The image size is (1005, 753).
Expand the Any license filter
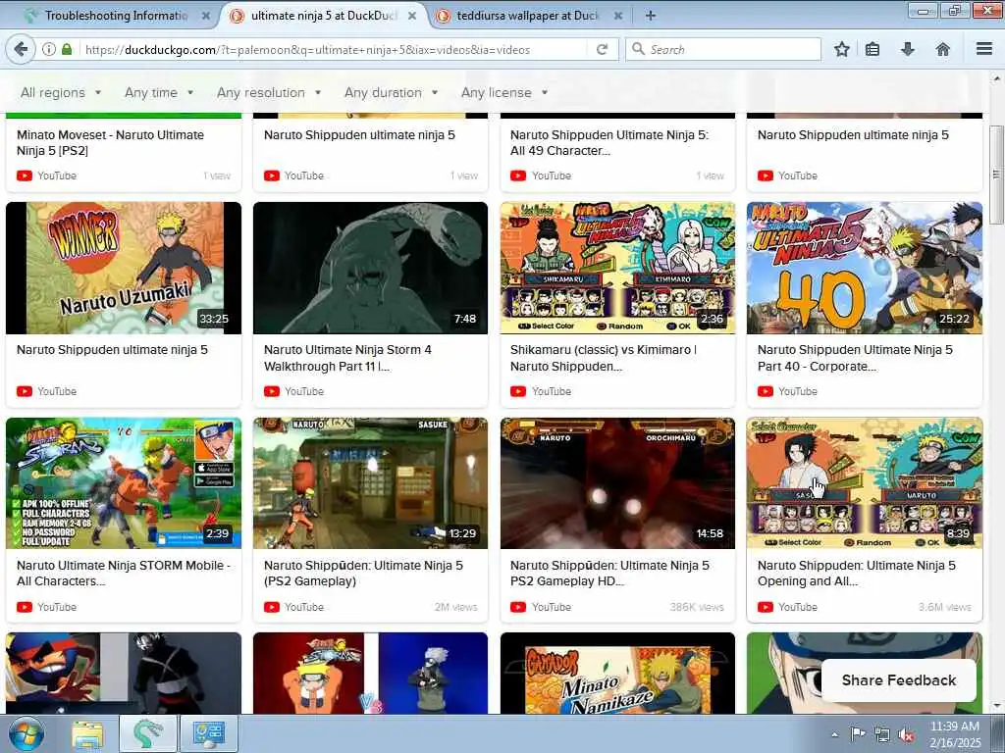click(x=504, y=92)
